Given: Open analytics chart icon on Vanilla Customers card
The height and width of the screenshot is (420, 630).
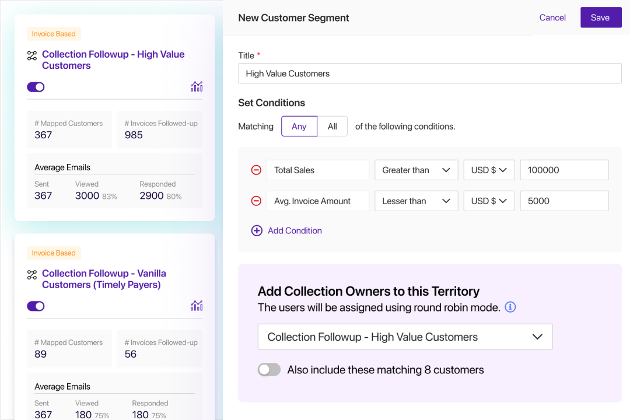Looking at the screenshot, I should [197, 306].
